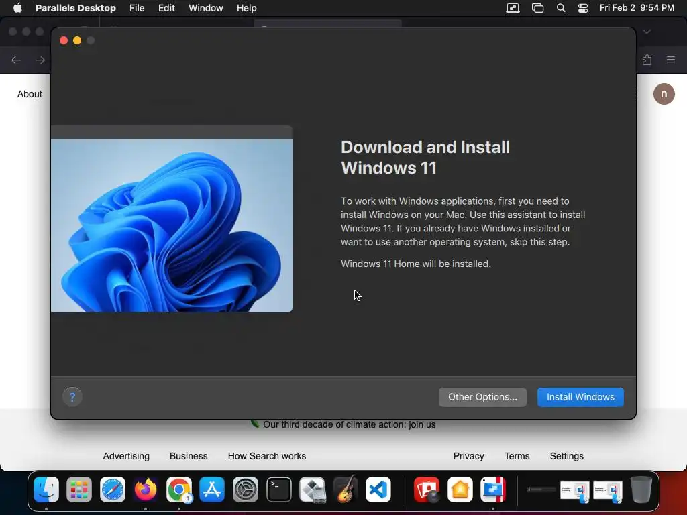687x515 pixels.
Task: Open System Settings from the Dock
Action: click(246, 489)
